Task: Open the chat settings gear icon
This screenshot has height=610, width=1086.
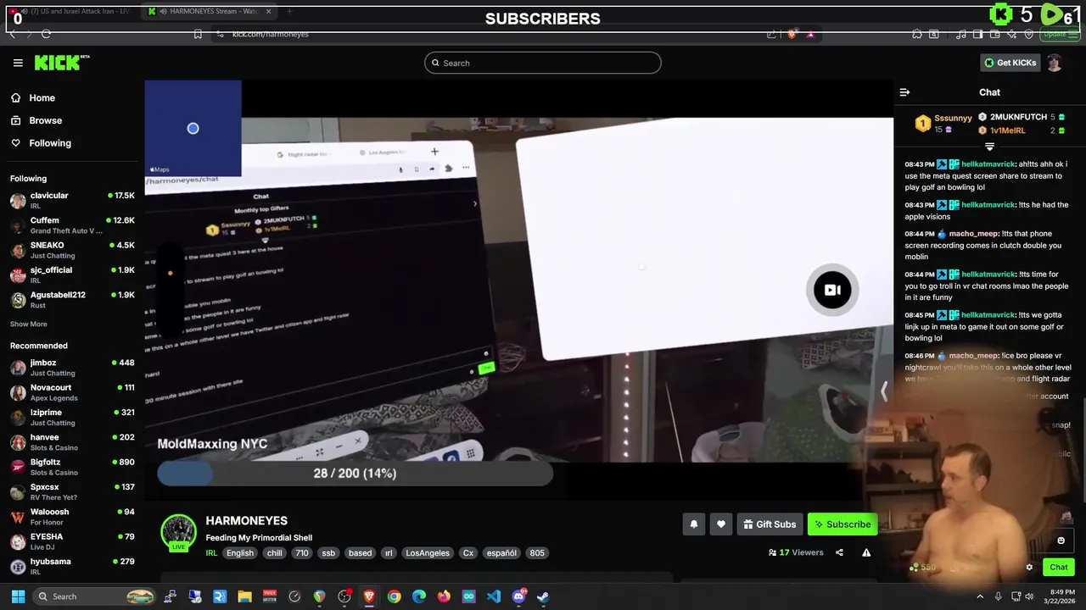Action: pos(1029,568)
